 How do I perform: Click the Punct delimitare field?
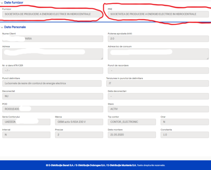(52, 83)
